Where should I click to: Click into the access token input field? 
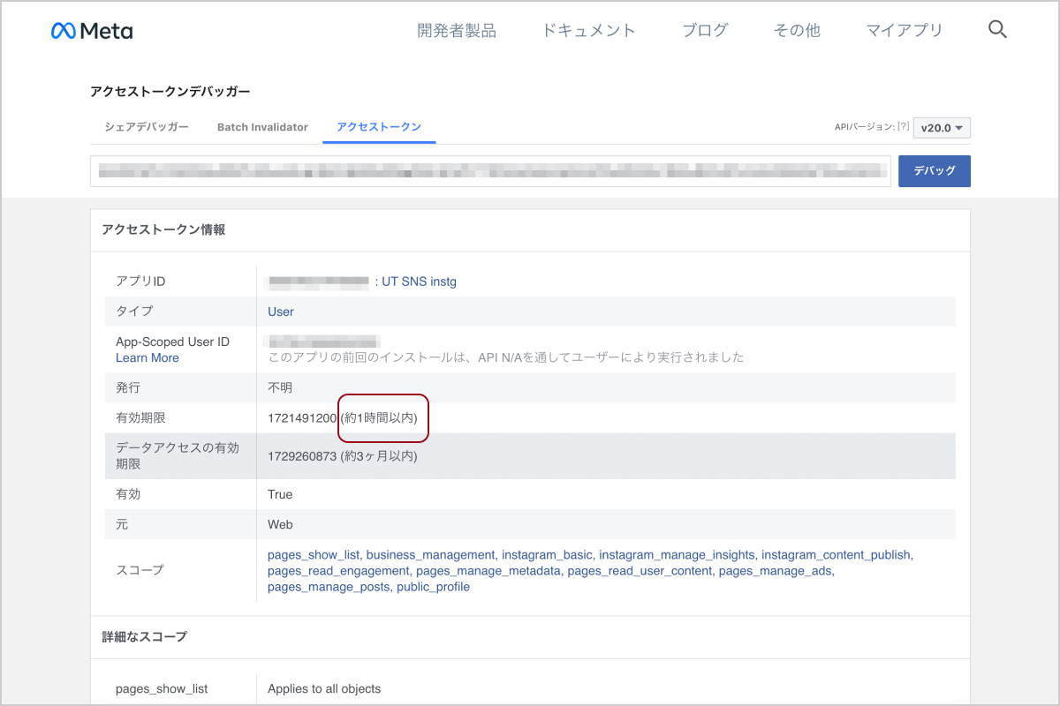[x=490, y=171]
